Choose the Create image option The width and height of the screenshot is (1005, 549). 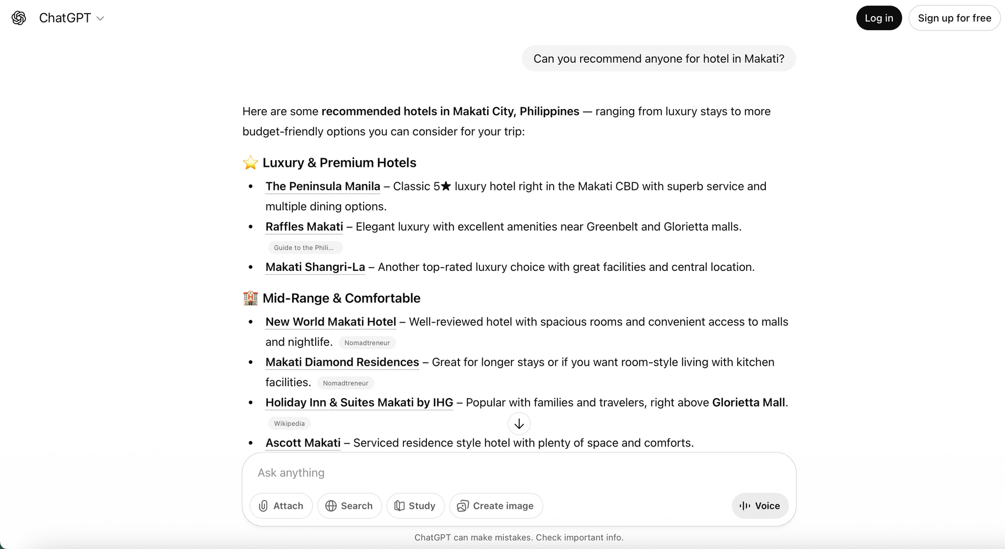pos(496,505)
